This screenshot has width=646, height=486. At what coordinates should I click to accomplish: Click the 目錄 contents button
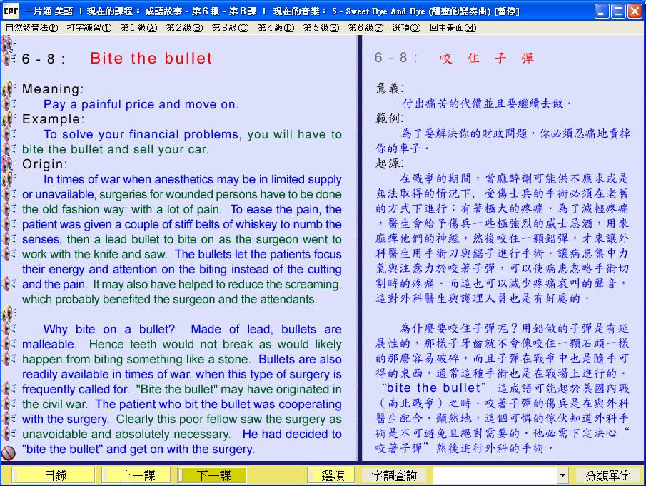(54, 475)
